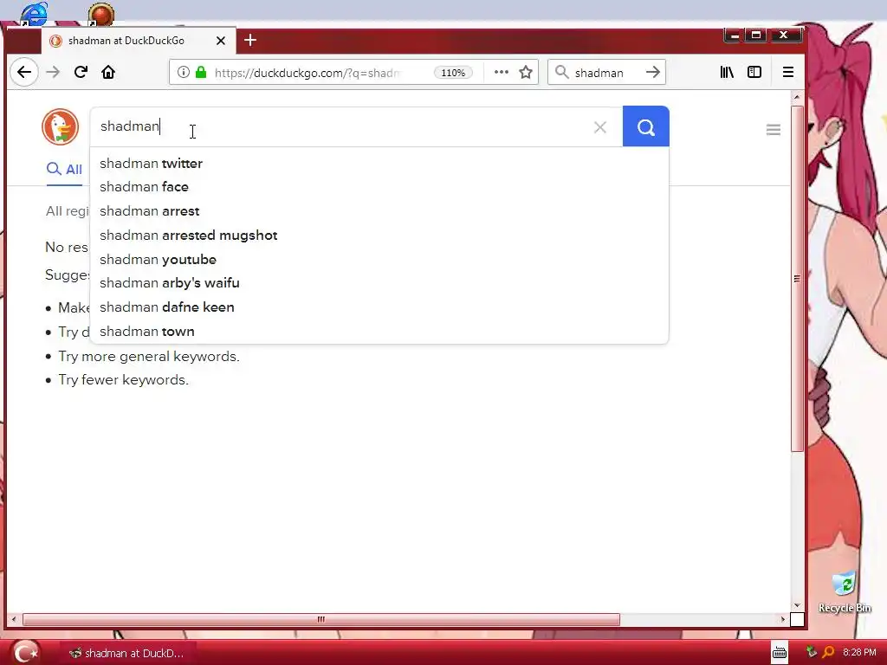The height and width of the screenshot is (665, 887).
Task: Click the text Try more general keywords.
Action: tap(149, 356)
